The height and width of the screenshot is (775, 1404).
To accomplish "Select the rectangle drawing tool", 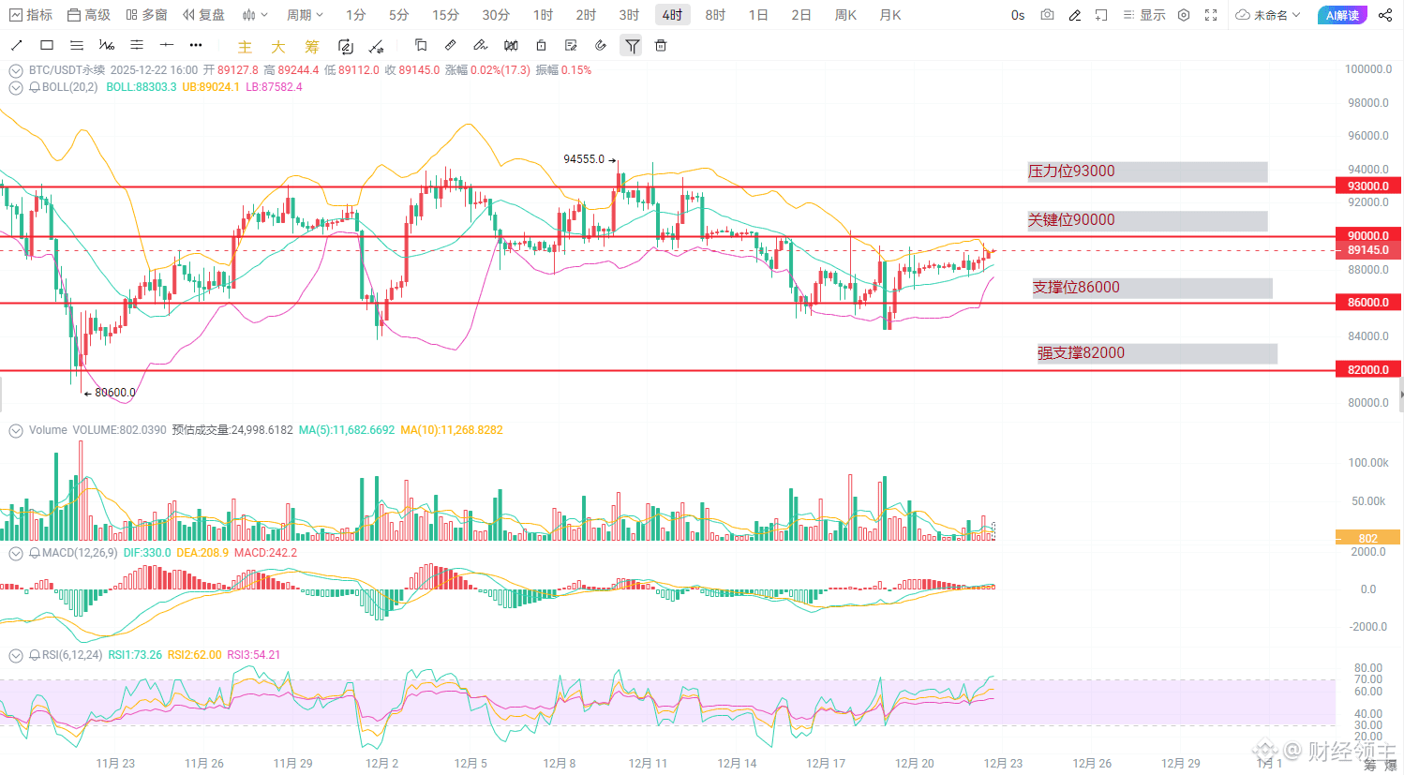I will [47, 45].
